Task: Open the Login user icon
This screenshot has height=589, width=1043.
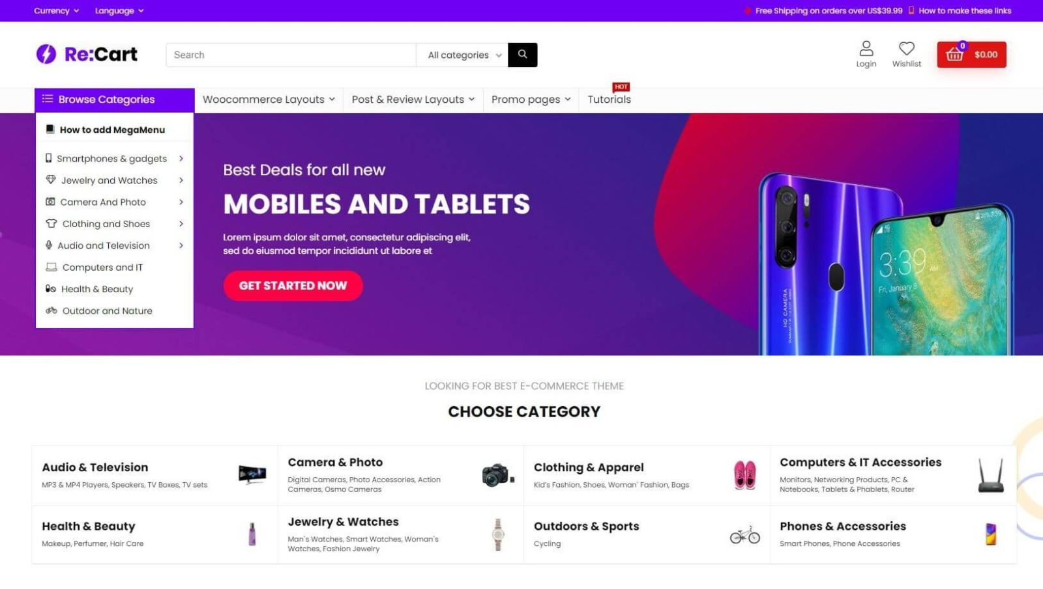Action: coord(866,49)
